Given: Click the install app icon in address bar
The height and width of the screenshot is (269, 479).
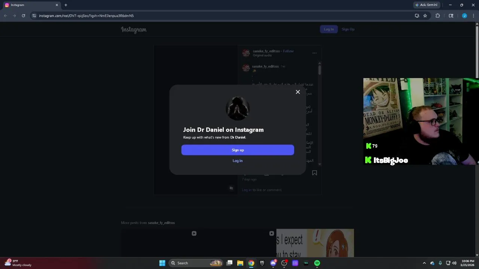Looking at the screenshot, I should pyautogui.click(x=417, y=16).
